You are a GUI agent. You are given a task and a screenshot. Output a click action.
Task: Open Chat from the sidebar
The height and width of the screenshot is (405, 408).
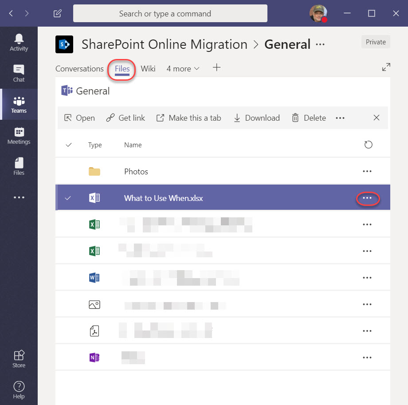point(19,73)
